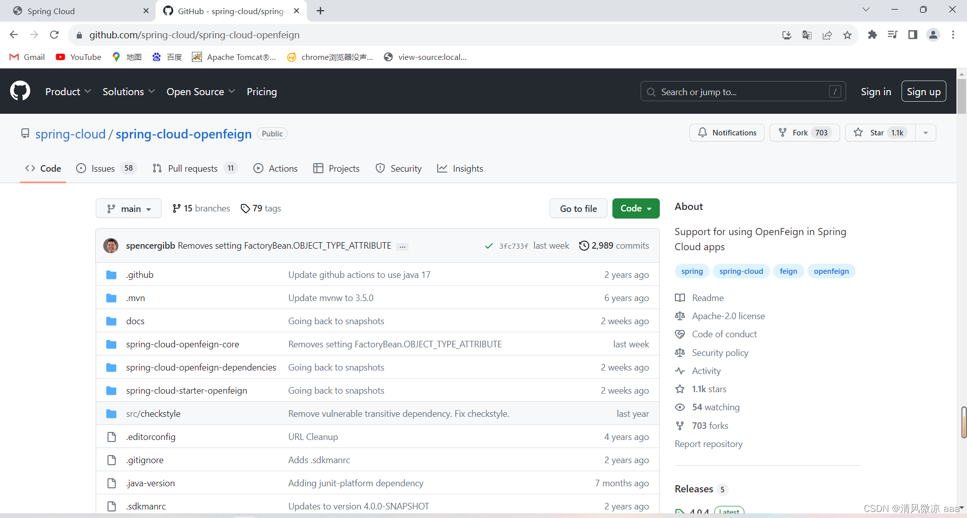Open the Security tab
This screenshot has height=518, width=967.
[399, 169]
